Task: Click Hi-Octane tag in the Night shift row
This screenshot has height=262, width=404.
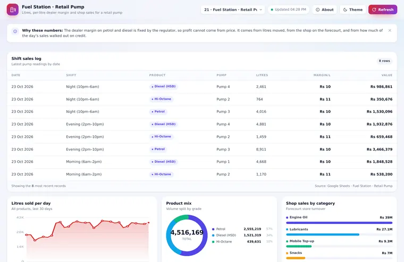Action: [x=161, y=99]
